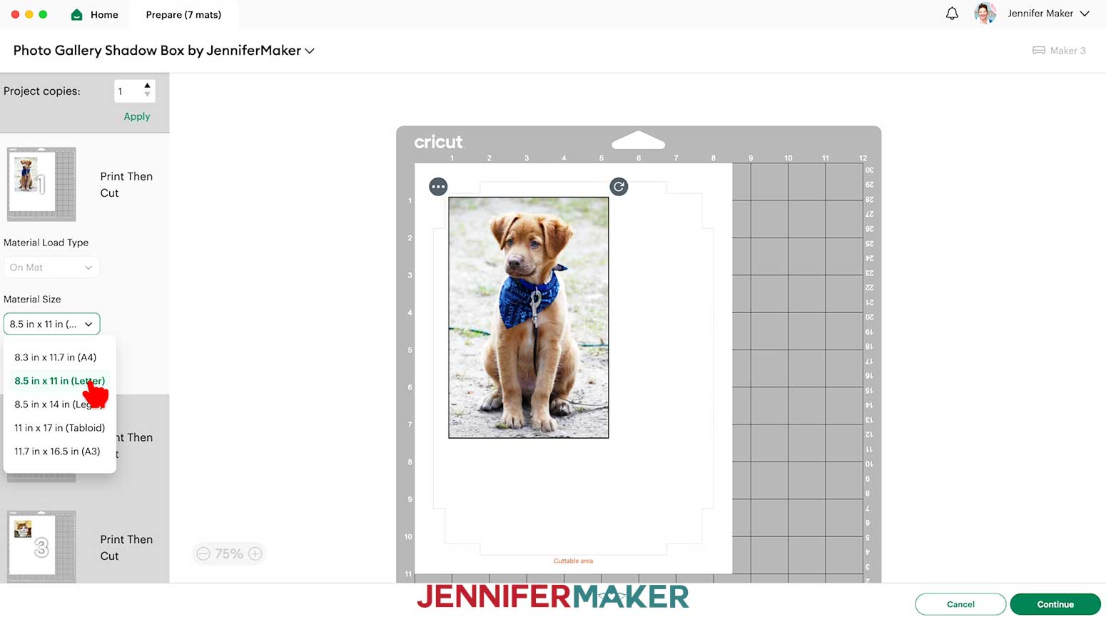Image resolution: width=1106 pixels, height=622 pixels.
Task: Click the project copies input field
Action: point(128,91)
